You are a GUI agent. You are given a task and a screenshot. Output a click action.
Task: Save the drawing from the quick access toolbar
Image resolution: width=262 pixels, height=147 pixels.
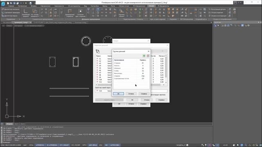(x=14, y=3)
